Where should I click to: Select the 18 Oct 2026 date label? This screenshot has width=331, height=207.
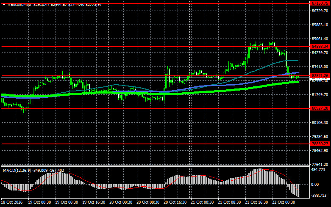tap(11, 202)
